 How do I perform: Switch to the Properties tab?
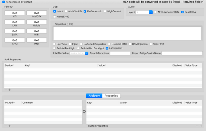pyautogui.click(x=111, y=96)
